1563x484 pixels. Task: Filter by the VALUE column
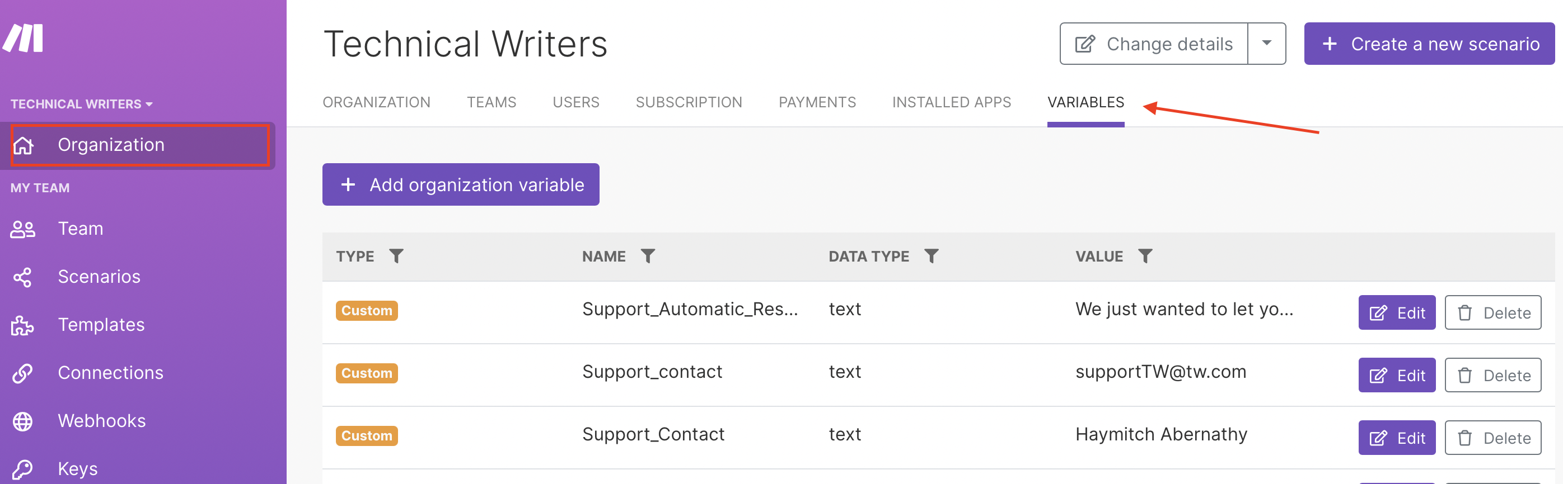point(1145,256)
